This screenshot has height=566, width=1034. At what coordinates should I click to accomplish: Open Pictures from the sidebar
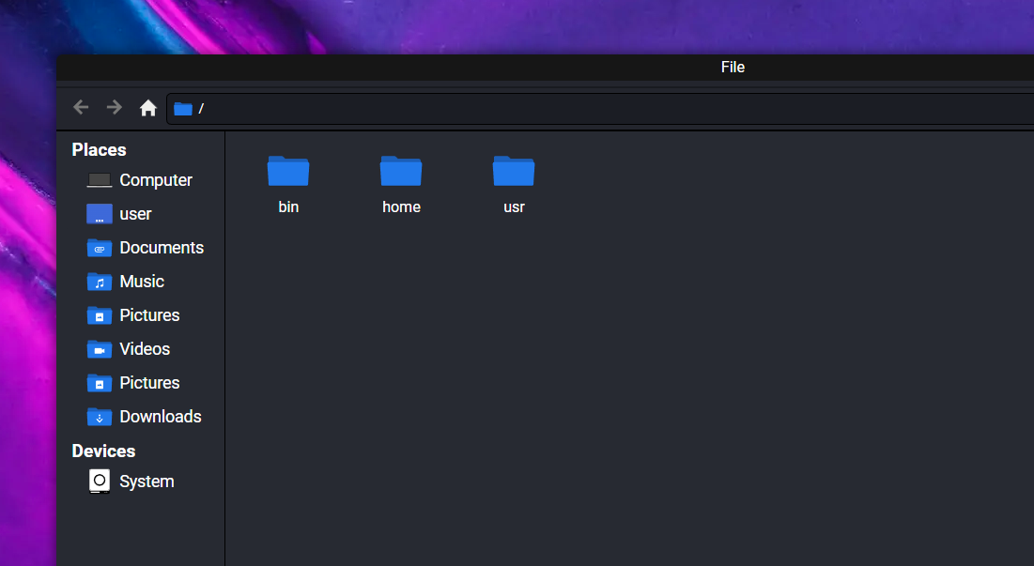(99, 315)
